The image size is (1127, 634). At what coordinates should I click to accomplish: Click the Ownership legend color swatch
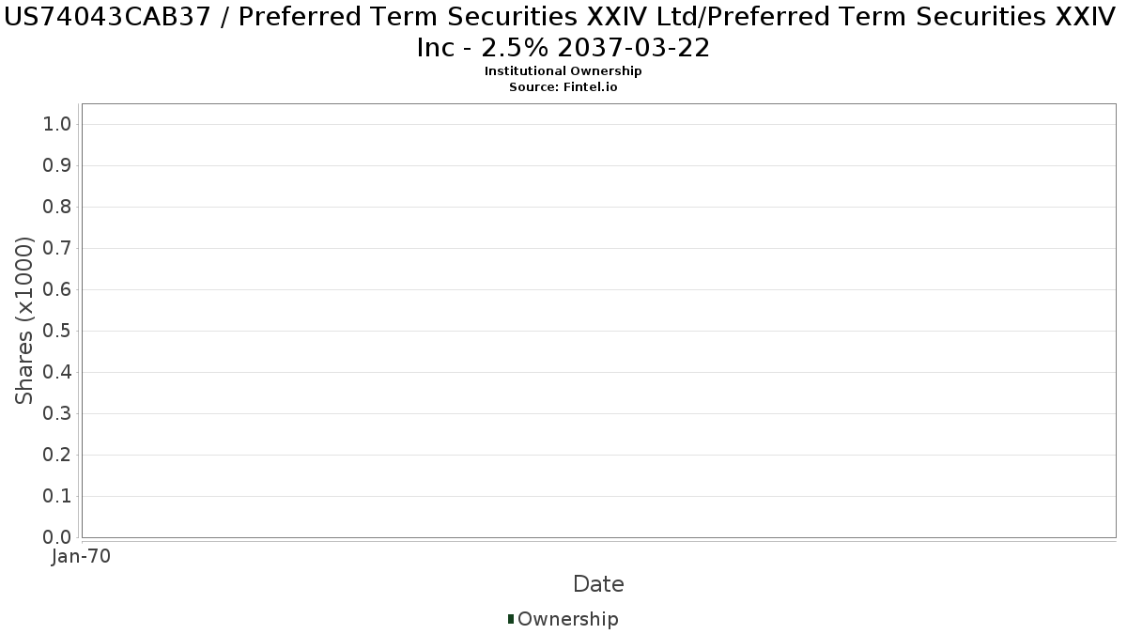(x=511, y=619)
